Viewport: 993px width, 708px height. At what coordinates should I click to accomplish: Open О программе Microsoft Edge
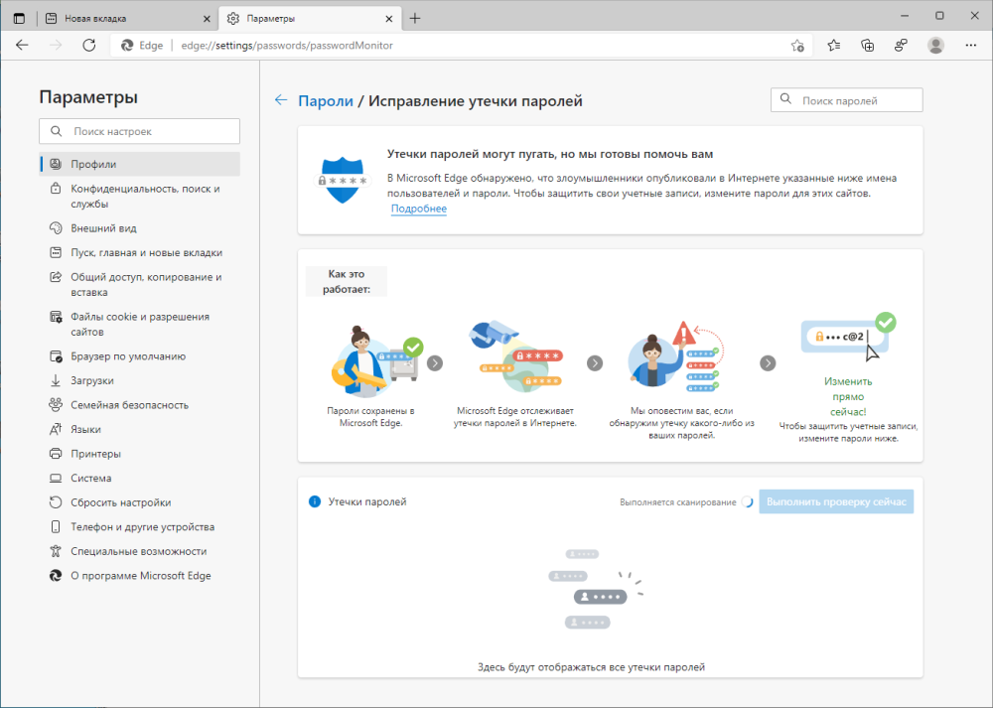(139, 576)
